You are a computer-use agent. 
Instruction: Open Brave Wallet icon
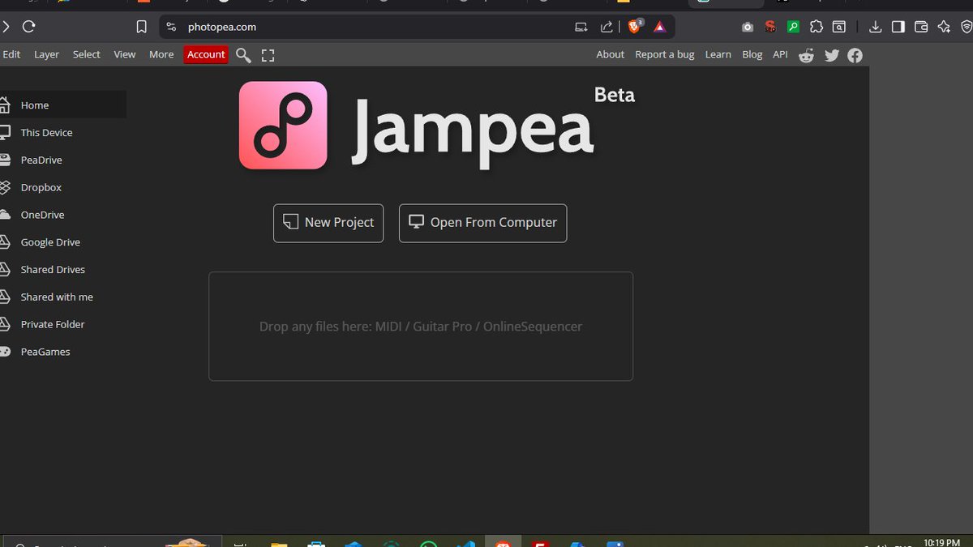(x=921, y=27)
